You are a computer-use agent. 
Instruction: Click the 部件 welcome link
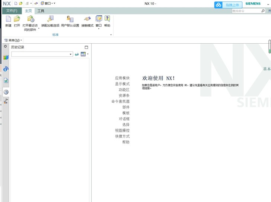coord(126,107)
